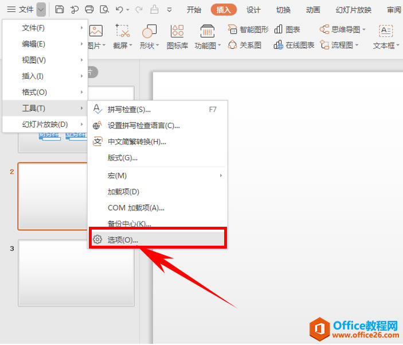Click the 拼写检查 spell check icon

(97, 109)
